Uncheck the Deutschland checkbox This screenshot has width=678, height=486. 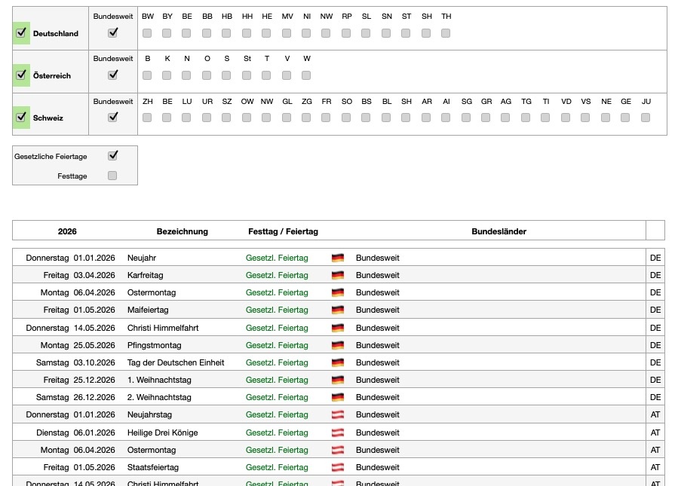(x=20, y=33)
